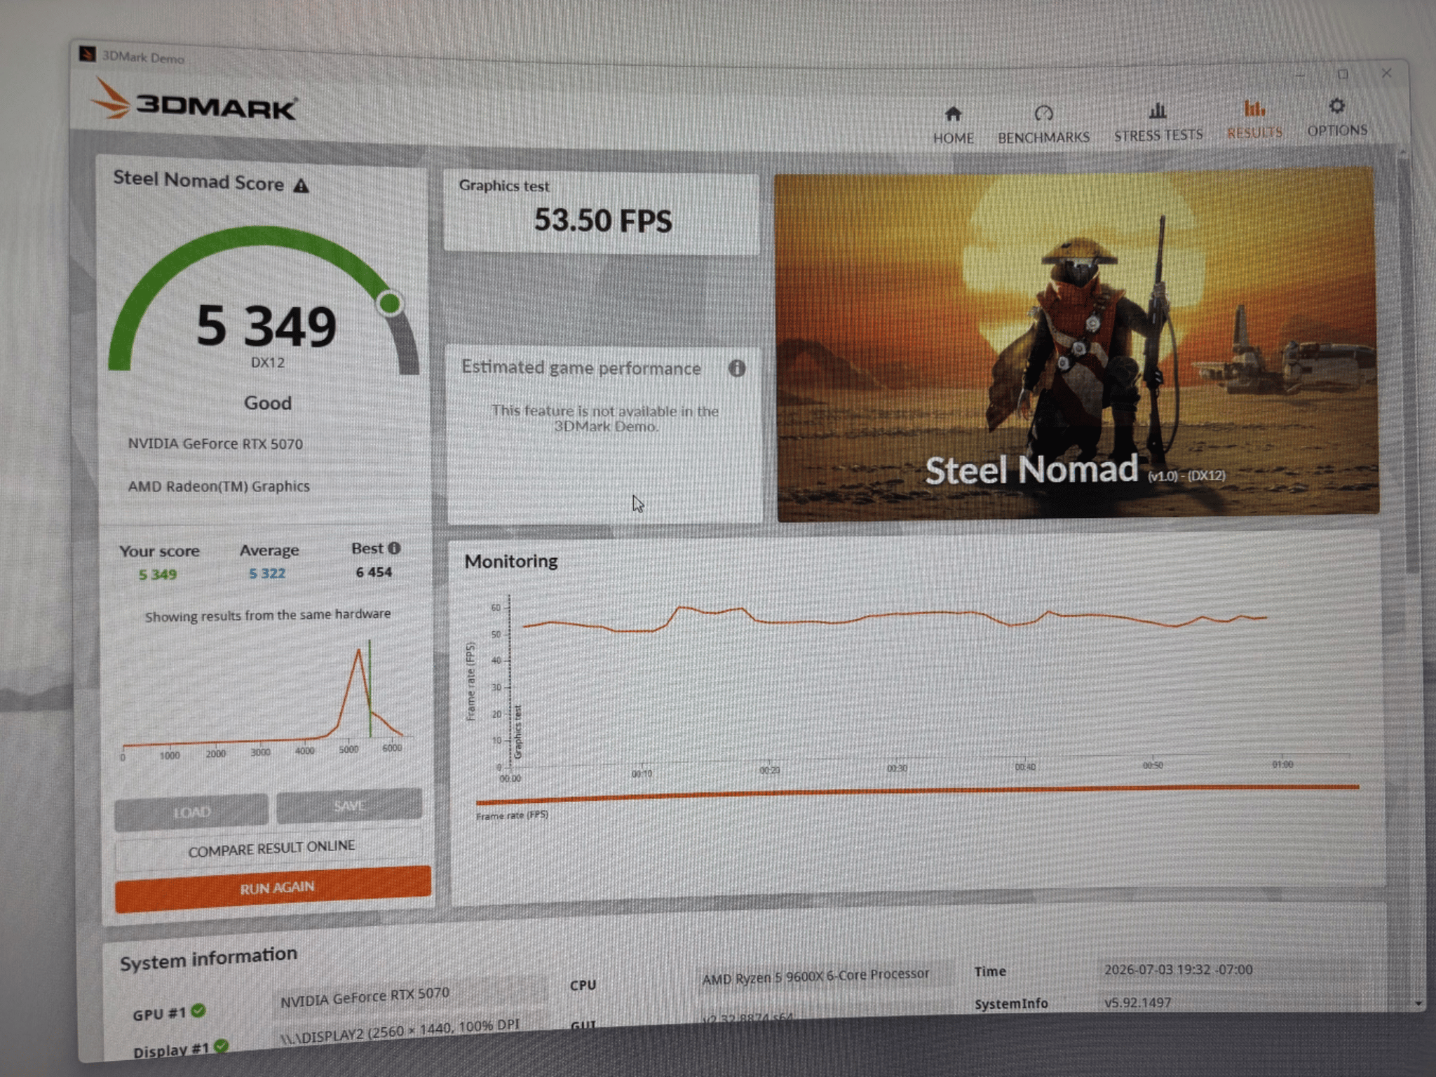This screenshot has height=1077, width=1436.
Task: Click the SAVE button
Action: tap(349, 806)
